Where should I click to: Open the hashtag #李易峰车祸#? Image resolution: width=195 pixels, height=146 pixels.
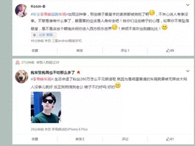pos(42,79)
